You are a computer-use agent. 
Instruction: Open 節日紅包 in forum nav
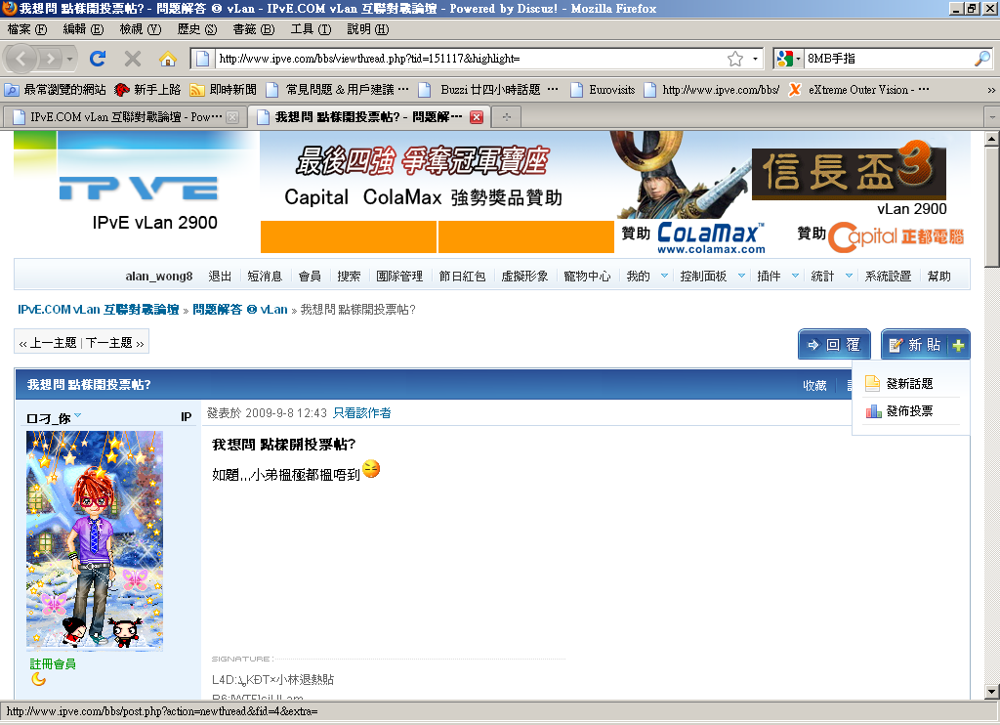[x=462, y=277]
